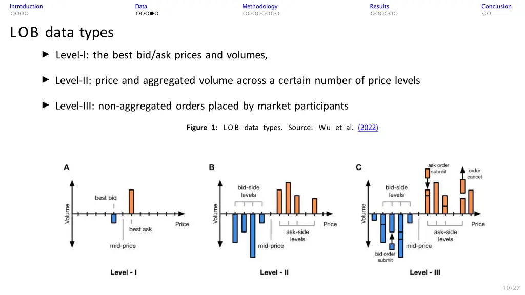Select last slide dot under Conclusion
The image size is (525, 295).
click(x=489, y=14)
